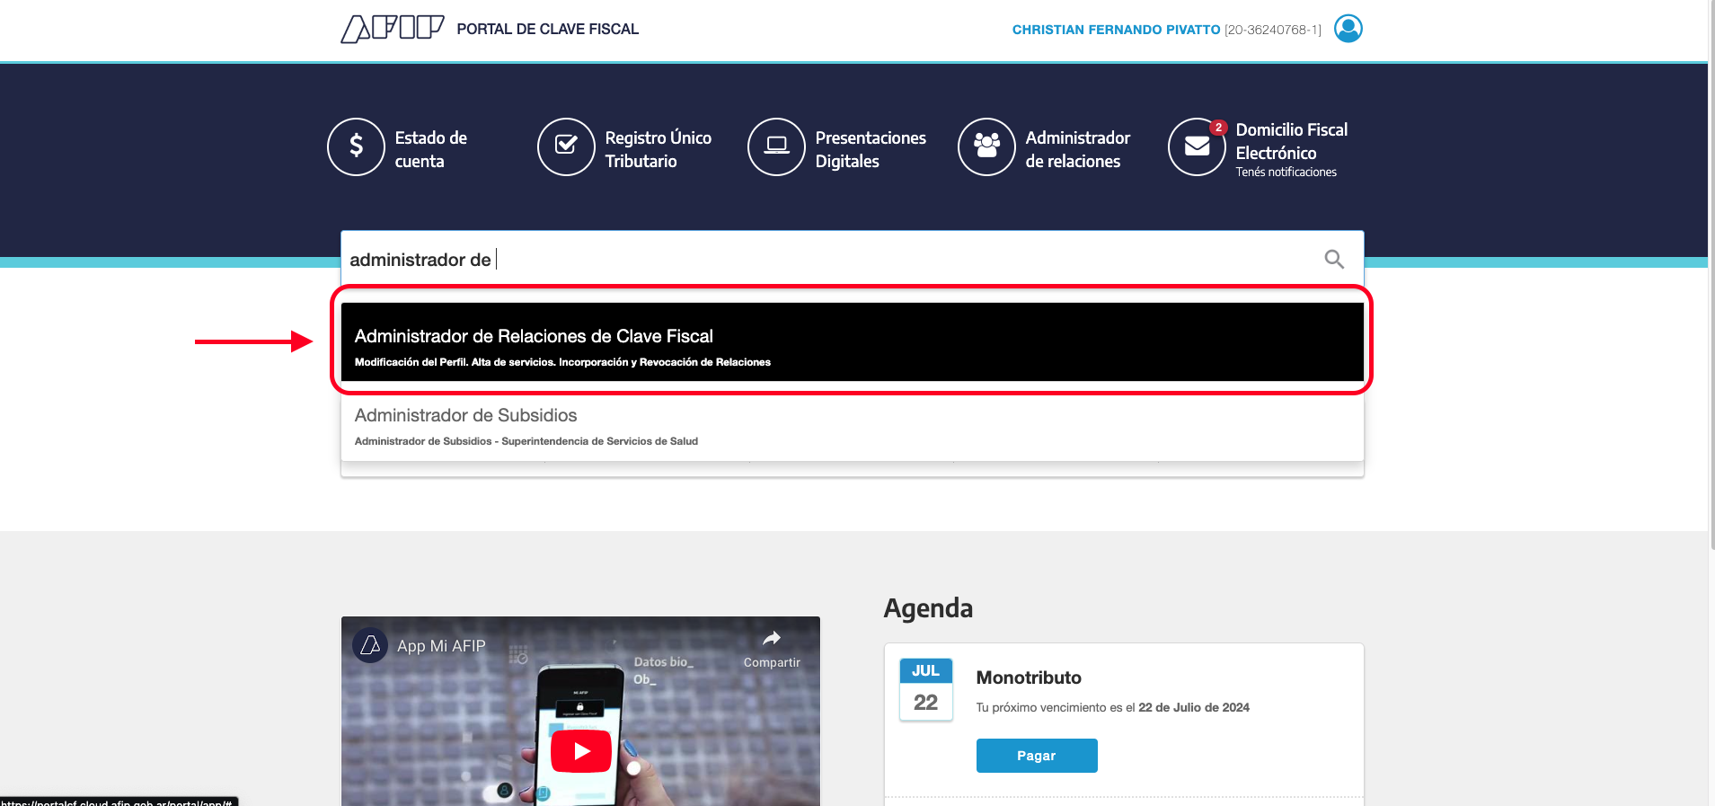Play the App Mi AFIP video
Viewport: 1715px width, 806px height.
click(581, 751)
